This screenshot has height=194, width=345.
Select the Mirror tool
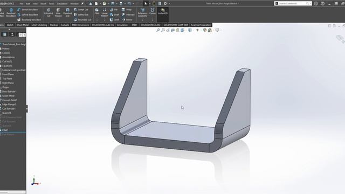tap(127, 20)
